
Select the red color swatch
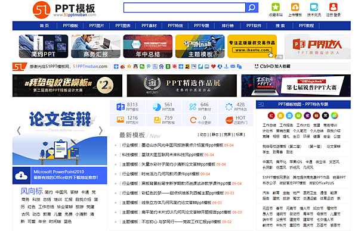(x=271, y=115)
